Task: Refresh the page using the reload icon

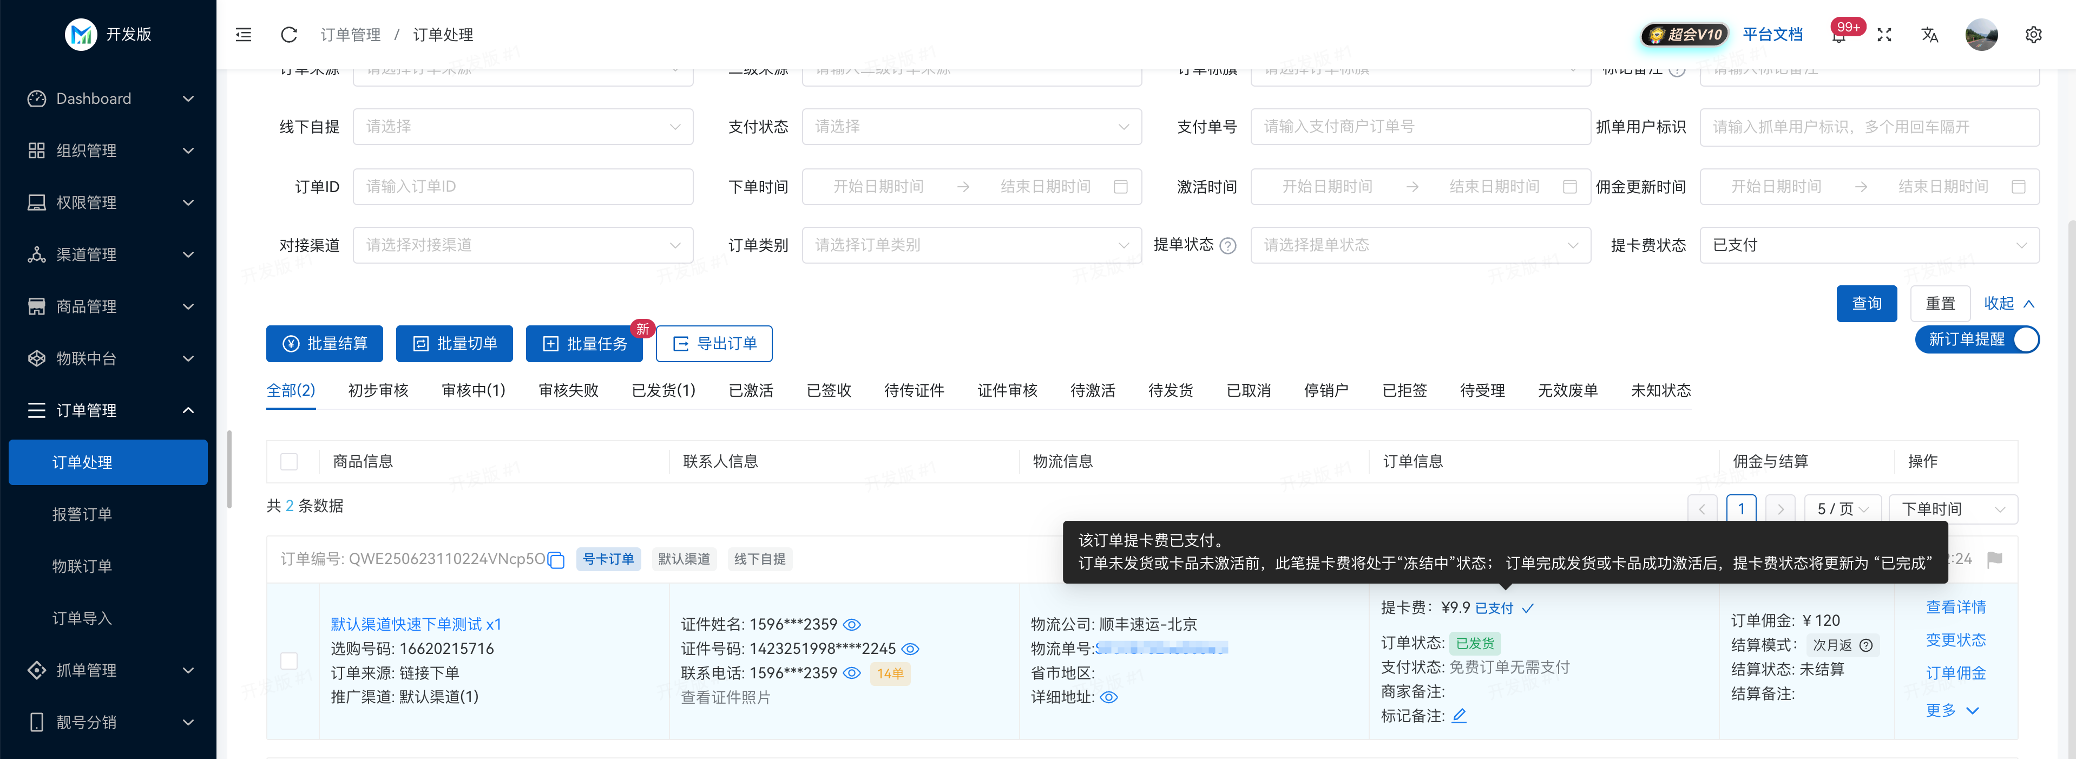Action: coord(288,35)
